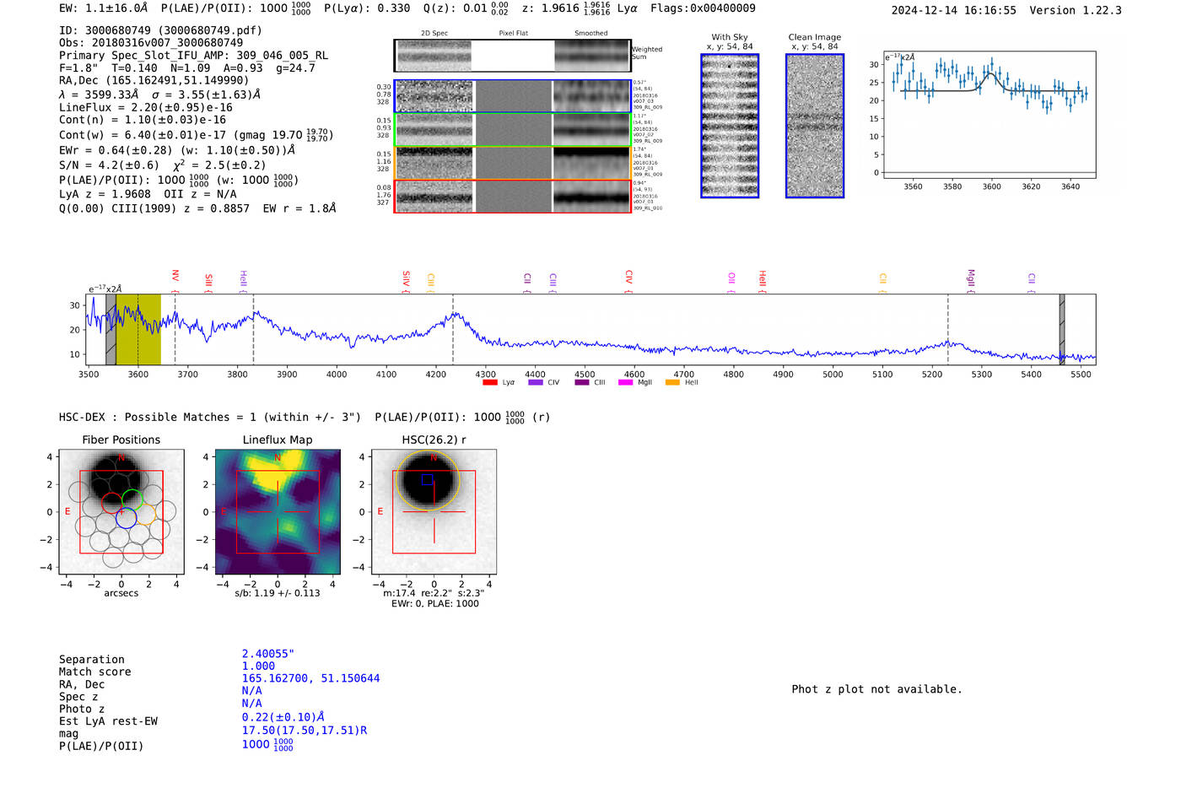The width and height of the screenshot is (1181, 804).
Task: Click the orange HeII legend swatch
Action: click(672, 383)
